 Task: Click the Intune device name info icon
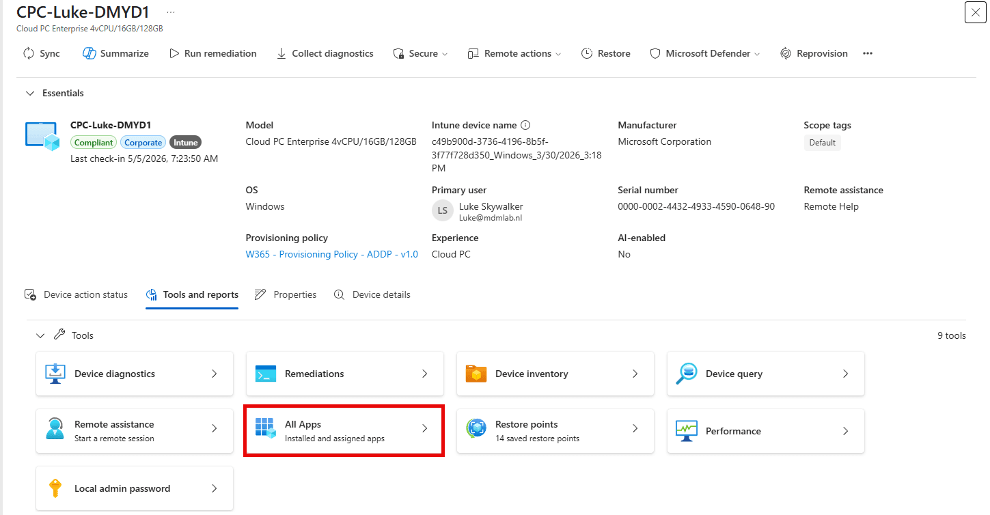pyautogui.click(x=525, y=125)
